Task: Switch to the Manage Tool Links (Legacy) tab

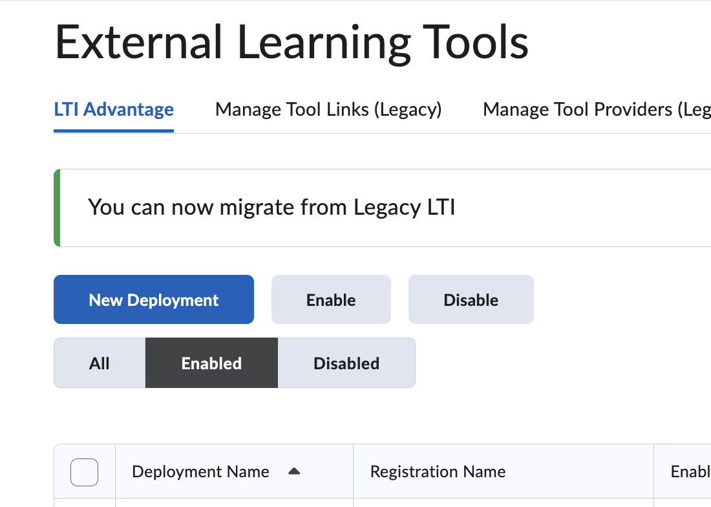Action: coord(328,109)
